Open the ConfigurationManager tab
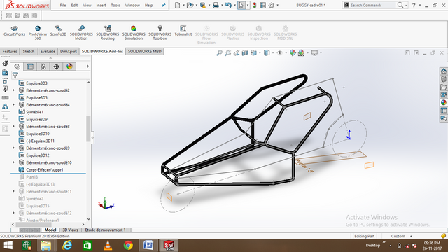This screenshot has height=252, width=448. click(x=43, y=66)
